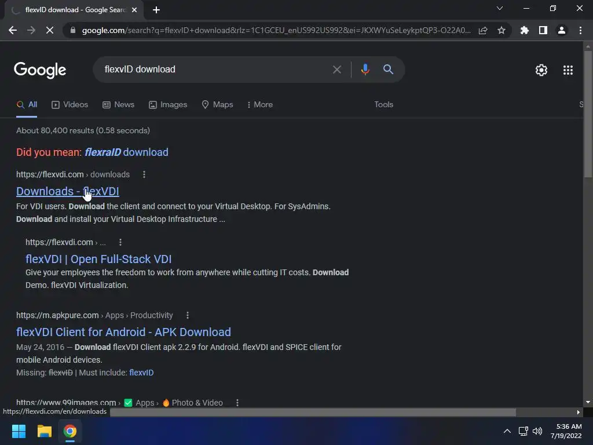Viewport: 593px width, 445px height.
Task: Click scroll down arrow on vertical bar
Action: click(588, 402)
